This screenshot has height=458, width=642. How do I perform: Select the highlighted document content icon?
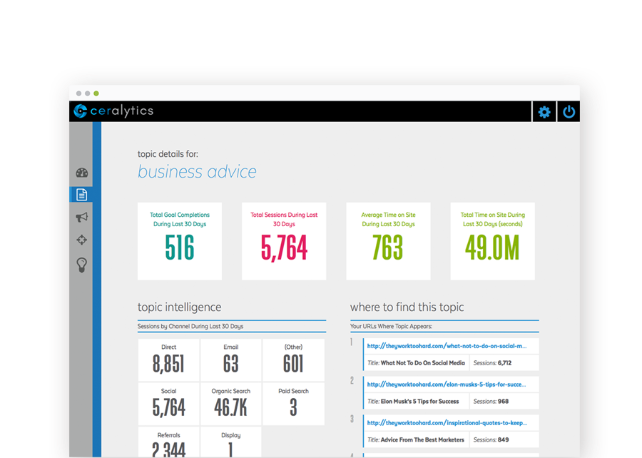point(81,193)
